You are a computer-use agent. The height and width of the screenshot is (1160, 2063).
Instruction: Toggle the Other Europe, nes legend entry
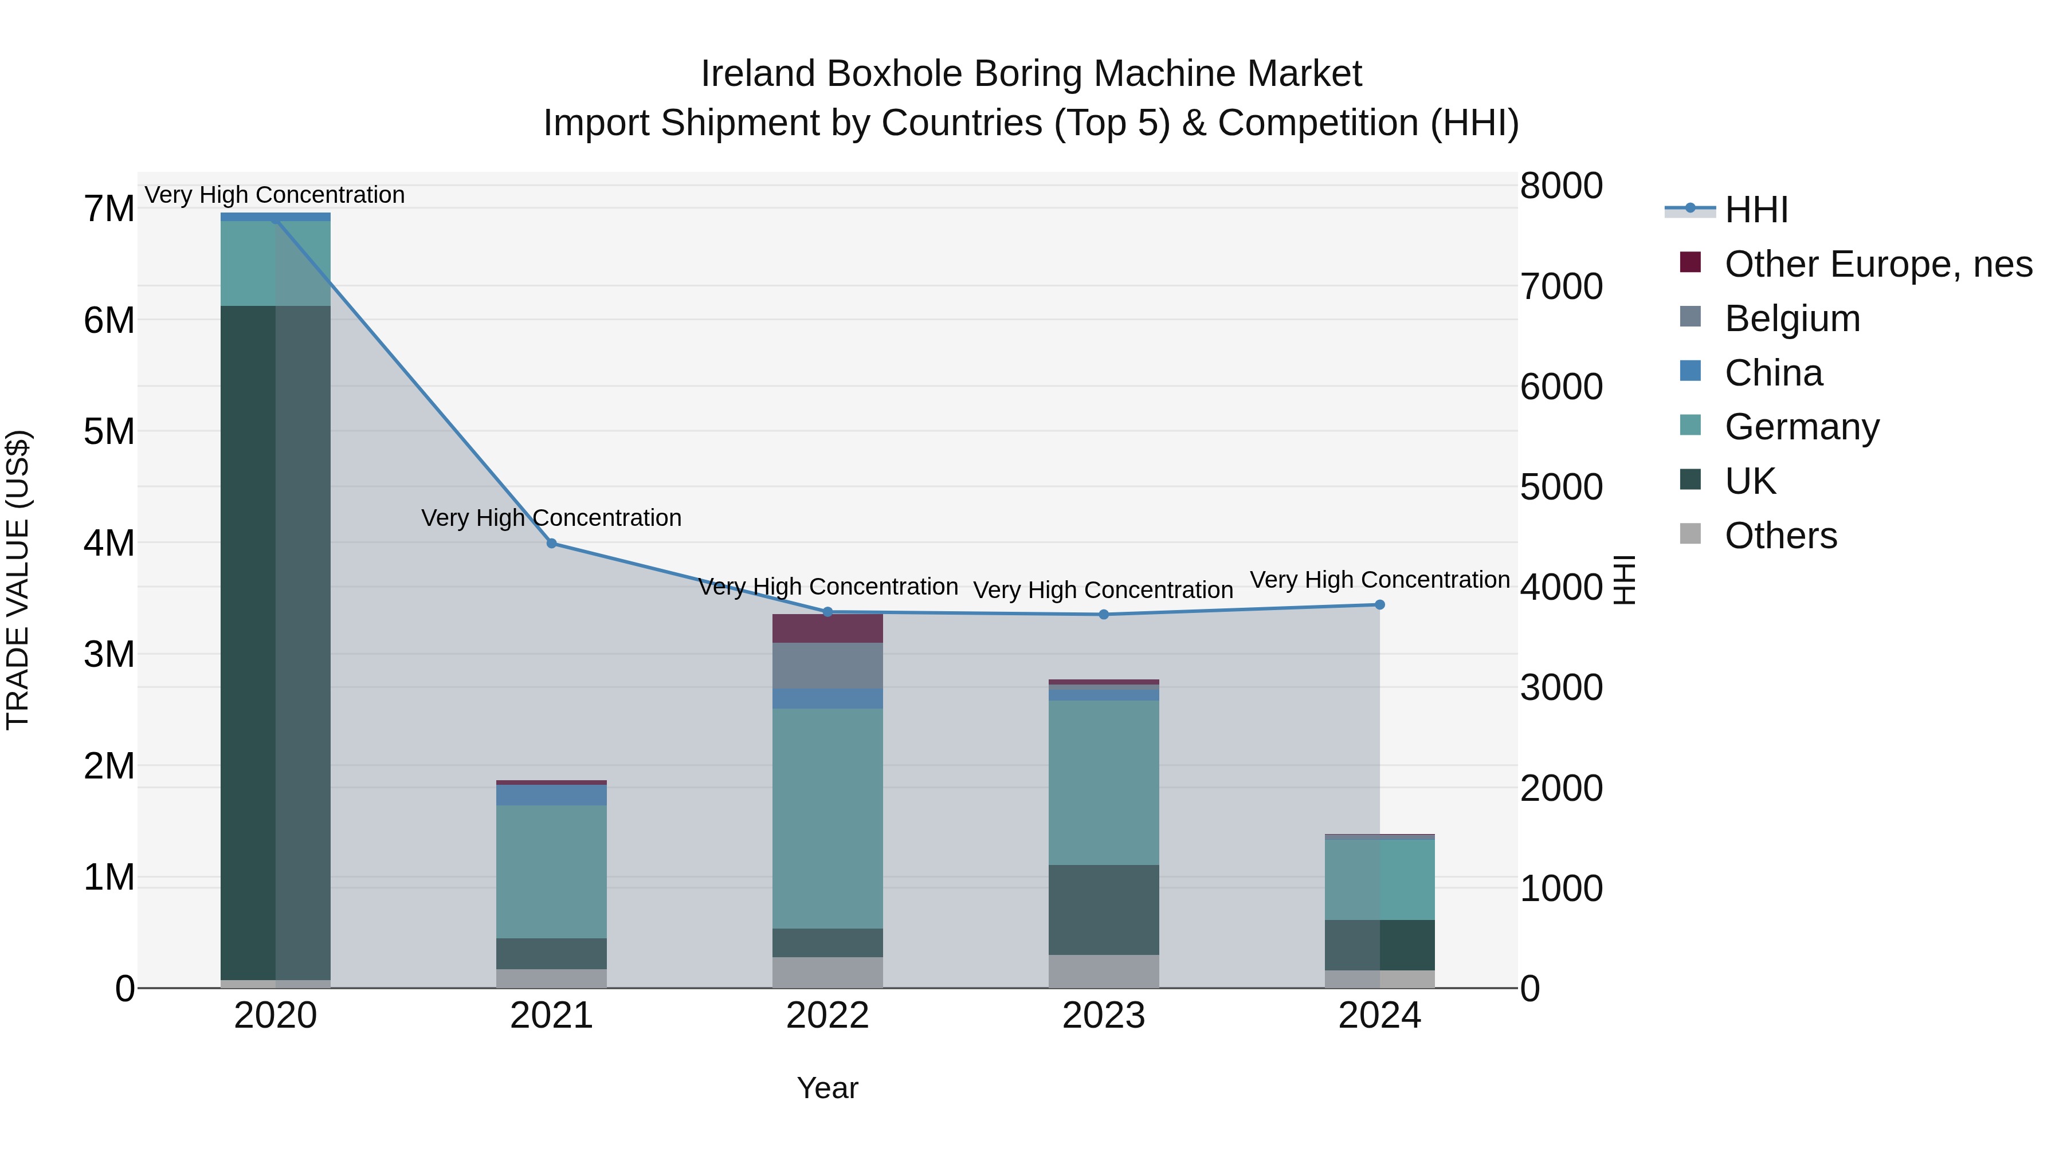pos(1856,264)
